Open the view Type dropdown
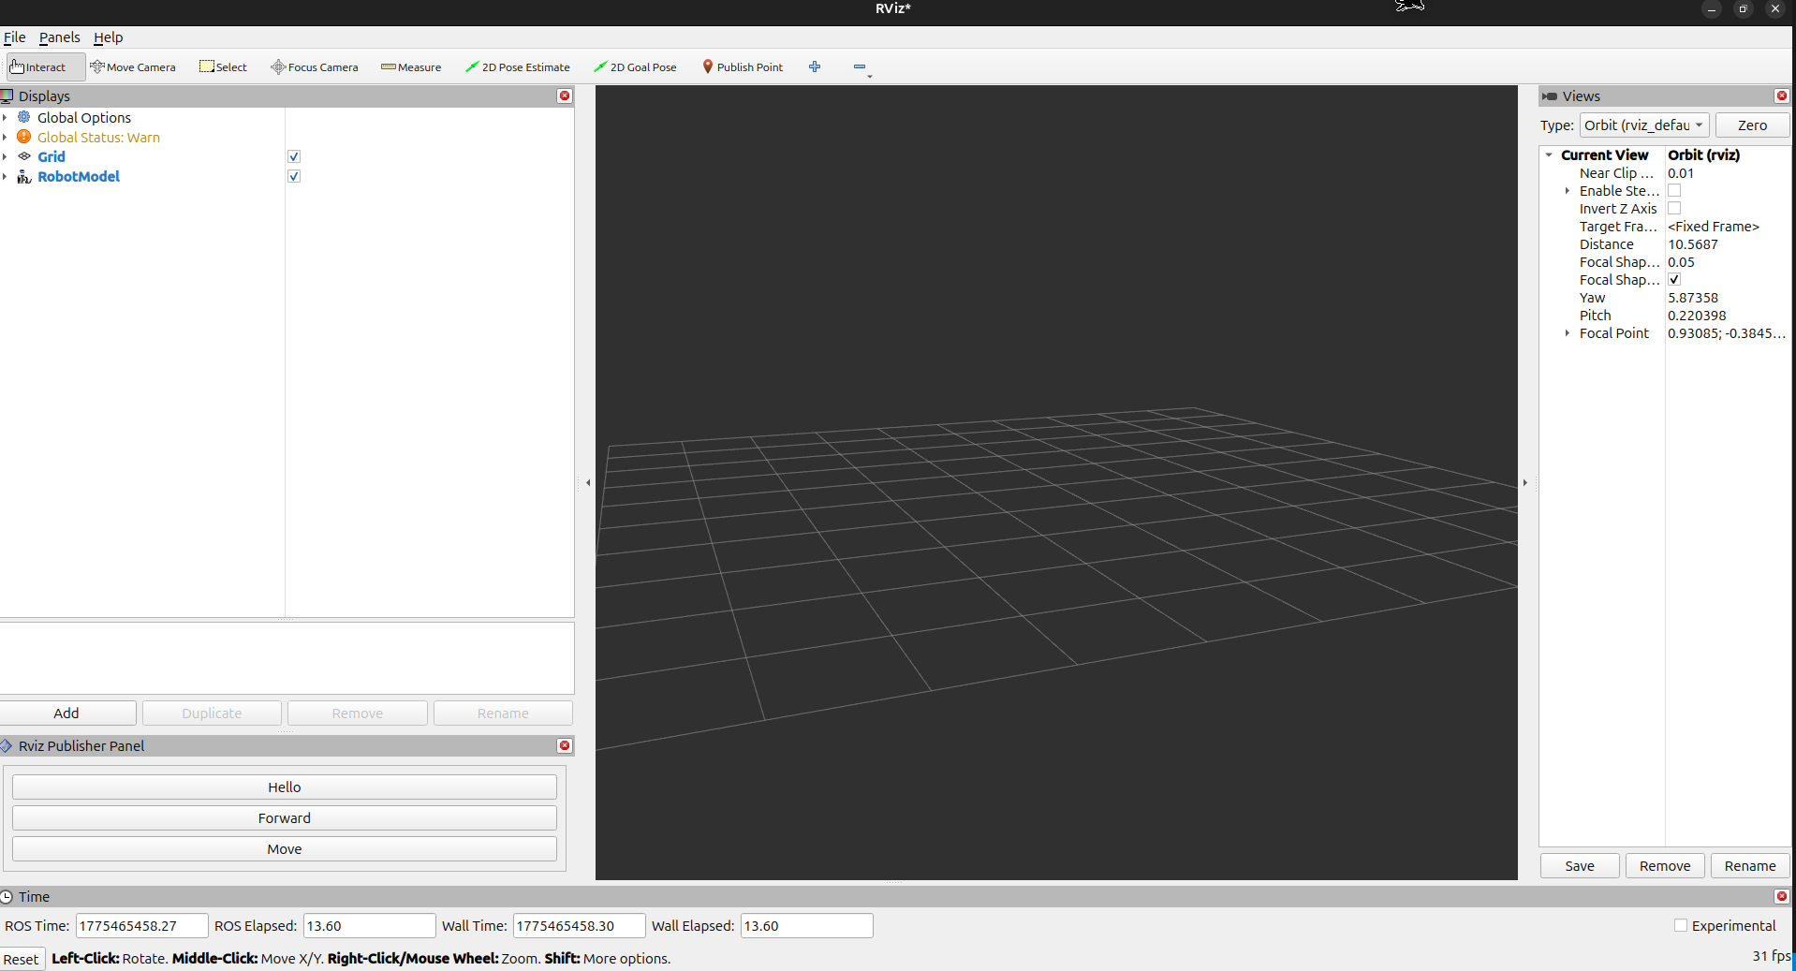Screen dimensions: 1796x971 pyautogui.click(x=1645, y=125)
